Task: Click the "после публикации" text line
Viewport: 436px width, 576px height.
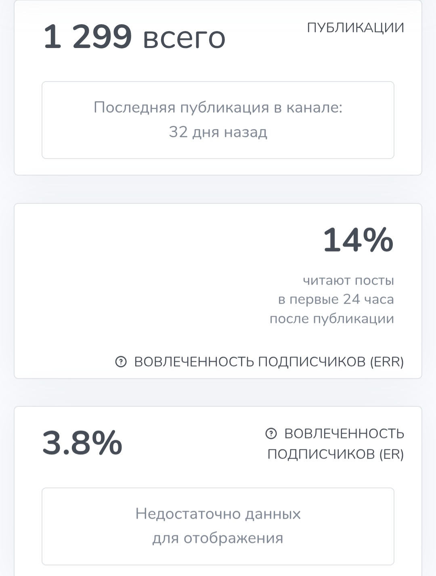Action: [331, 318]
